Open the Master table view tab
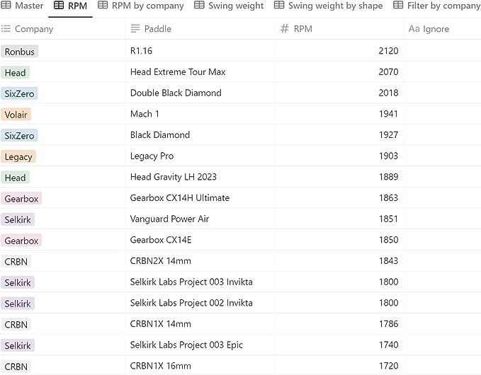 [21, 6]
